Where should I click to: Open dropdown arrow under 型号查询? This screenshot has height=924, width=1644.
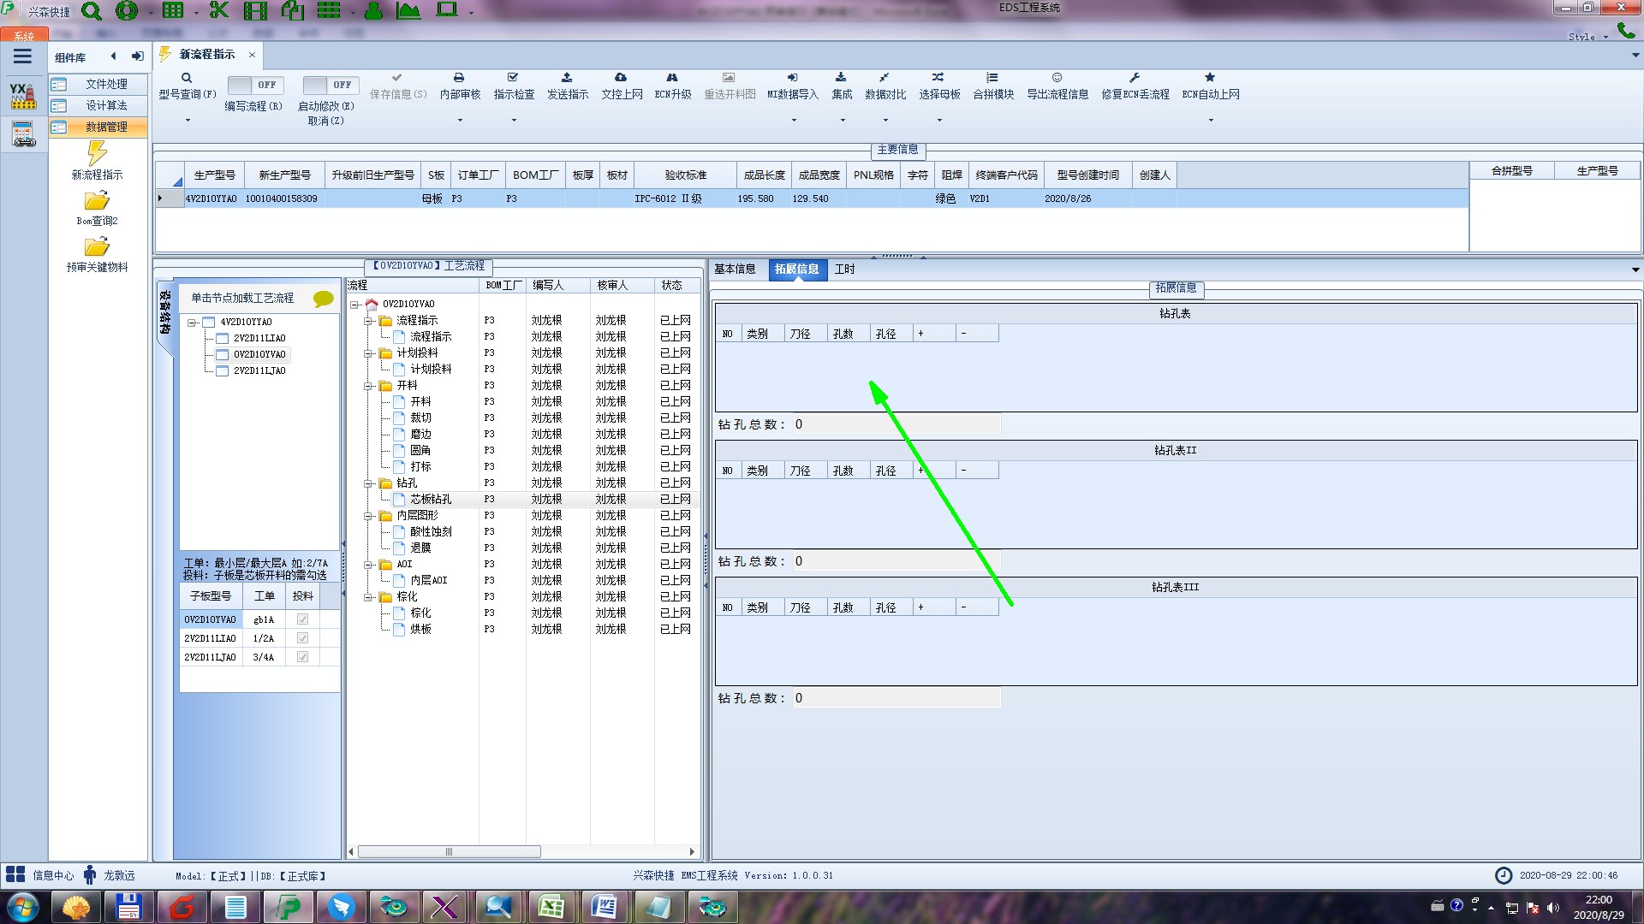(187, 121)
